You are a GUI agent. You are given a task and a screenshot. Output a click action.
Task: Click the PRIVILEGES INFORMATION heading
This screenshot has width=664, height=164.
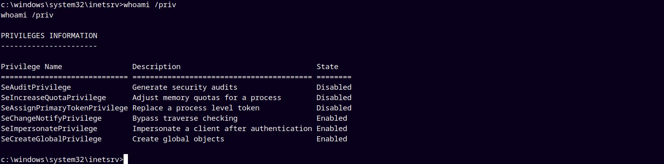[x=49, y=36]
